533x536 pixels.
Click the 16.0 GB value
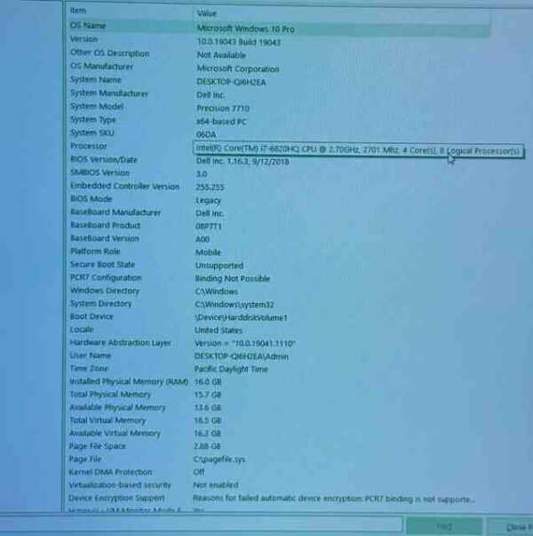coord(208,382)
